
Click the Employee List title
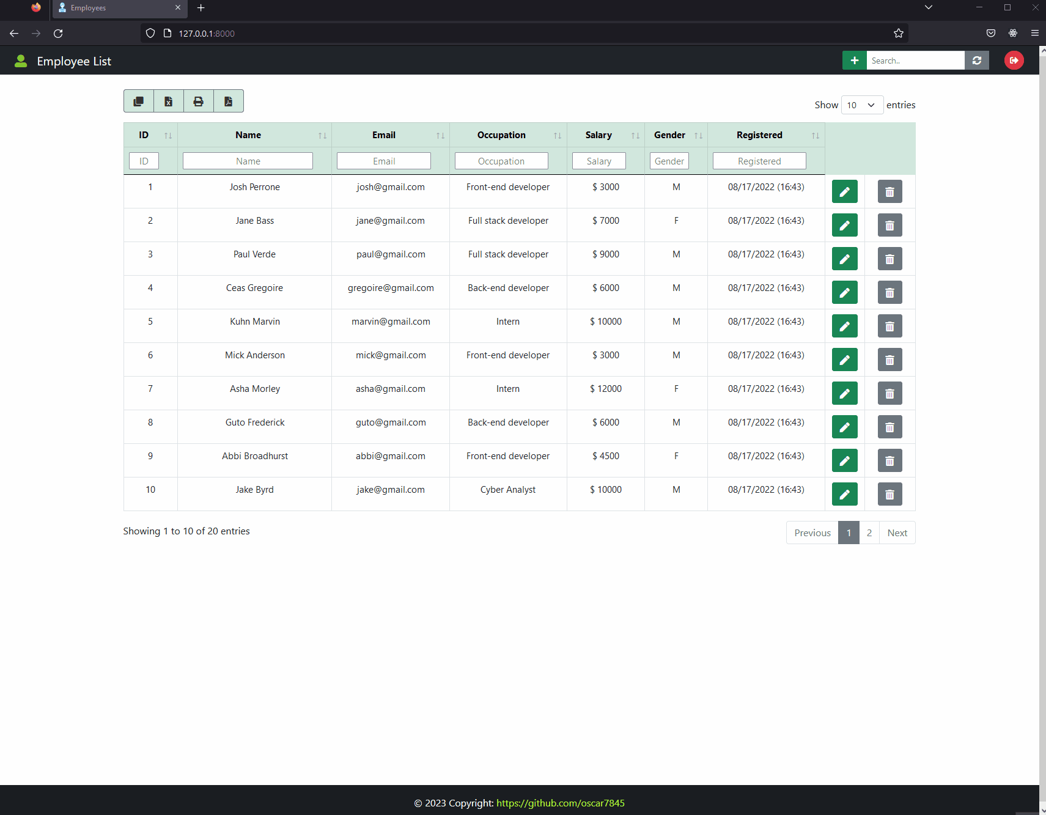click(74, 61)
